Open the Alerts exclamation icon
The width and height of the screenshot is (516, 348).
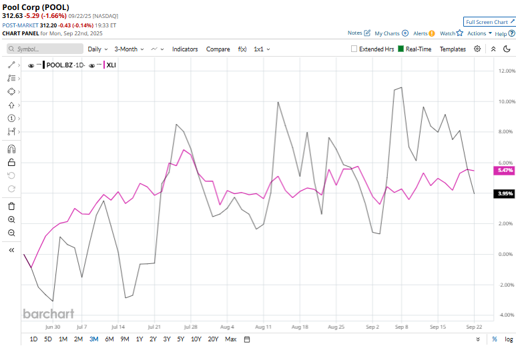(x=432, y=33)
